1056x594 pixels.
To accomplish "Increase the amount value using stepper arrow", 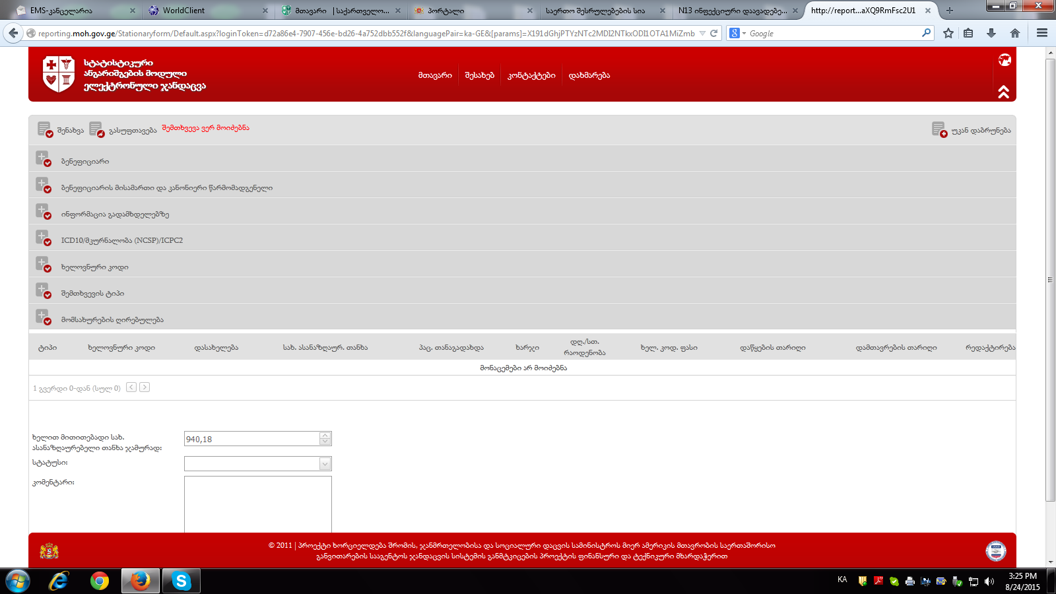I will point(325,436).
